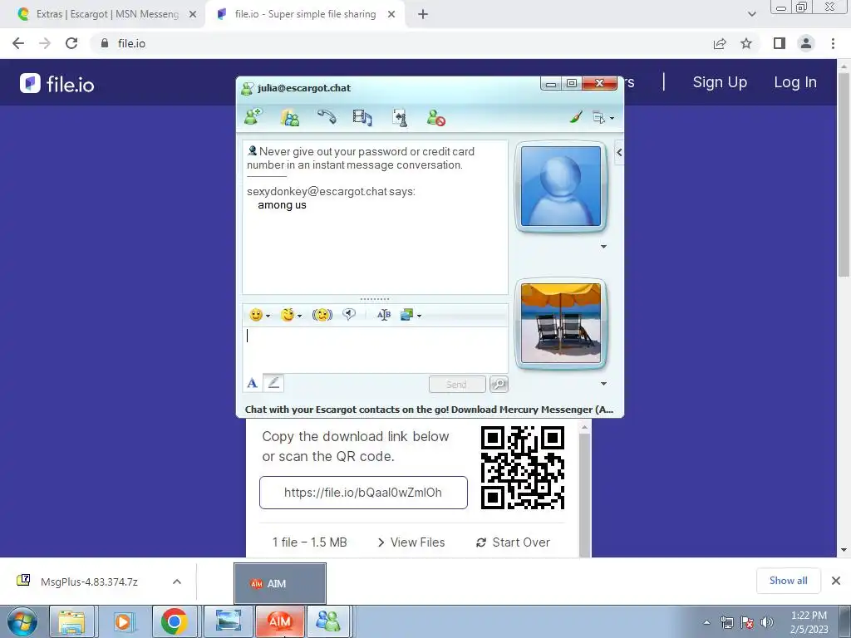Close the file.io tab
Image resolution: width=851 pixels, height=638 pixels.
[x=391, y=15]
